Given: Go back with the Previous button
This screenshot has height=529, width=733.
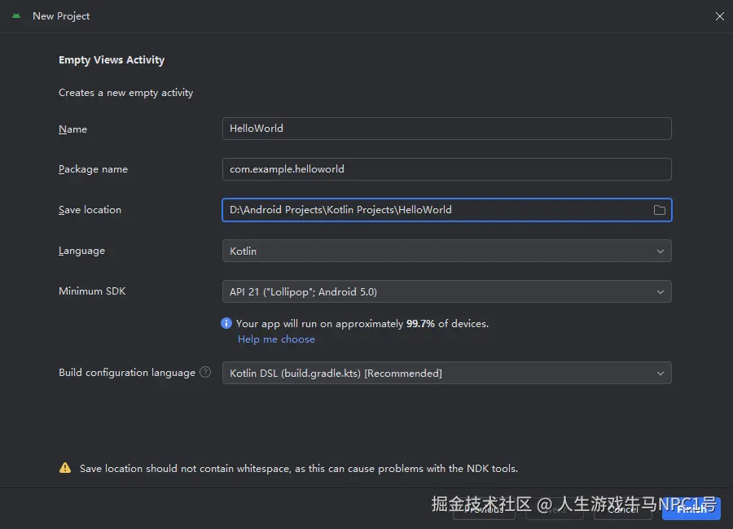Looking at the screenshot, I should 484,509.
